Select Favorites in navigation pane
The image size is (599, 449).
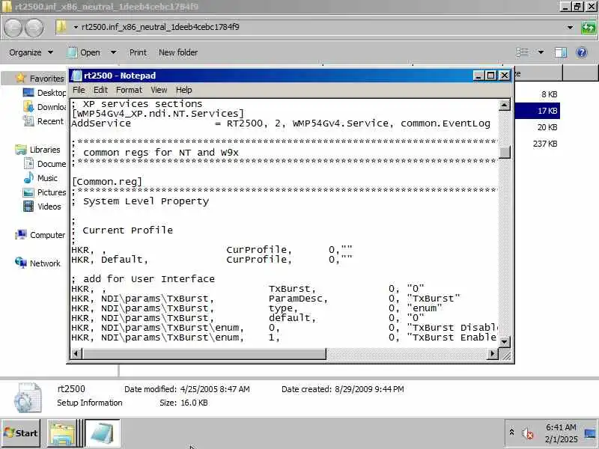tap(46, 79)
